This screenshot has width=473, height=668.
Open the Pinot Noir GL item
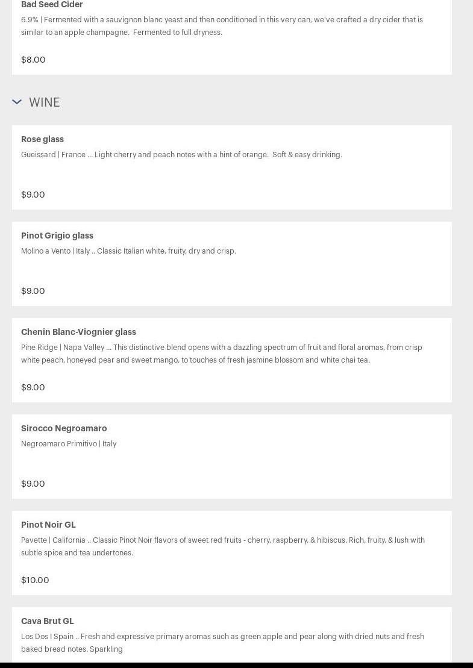pos(48,525)
